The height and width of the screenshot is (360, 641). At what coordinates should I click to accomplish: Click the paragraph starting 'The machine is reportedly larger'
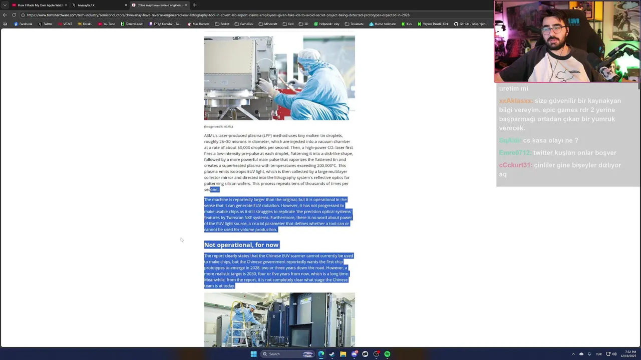pos(278,214)
